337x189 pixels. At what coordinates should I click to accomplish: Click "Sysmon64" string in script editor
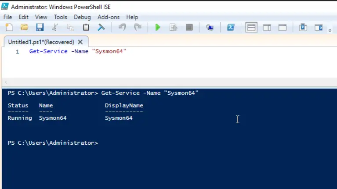coord(109,51)
